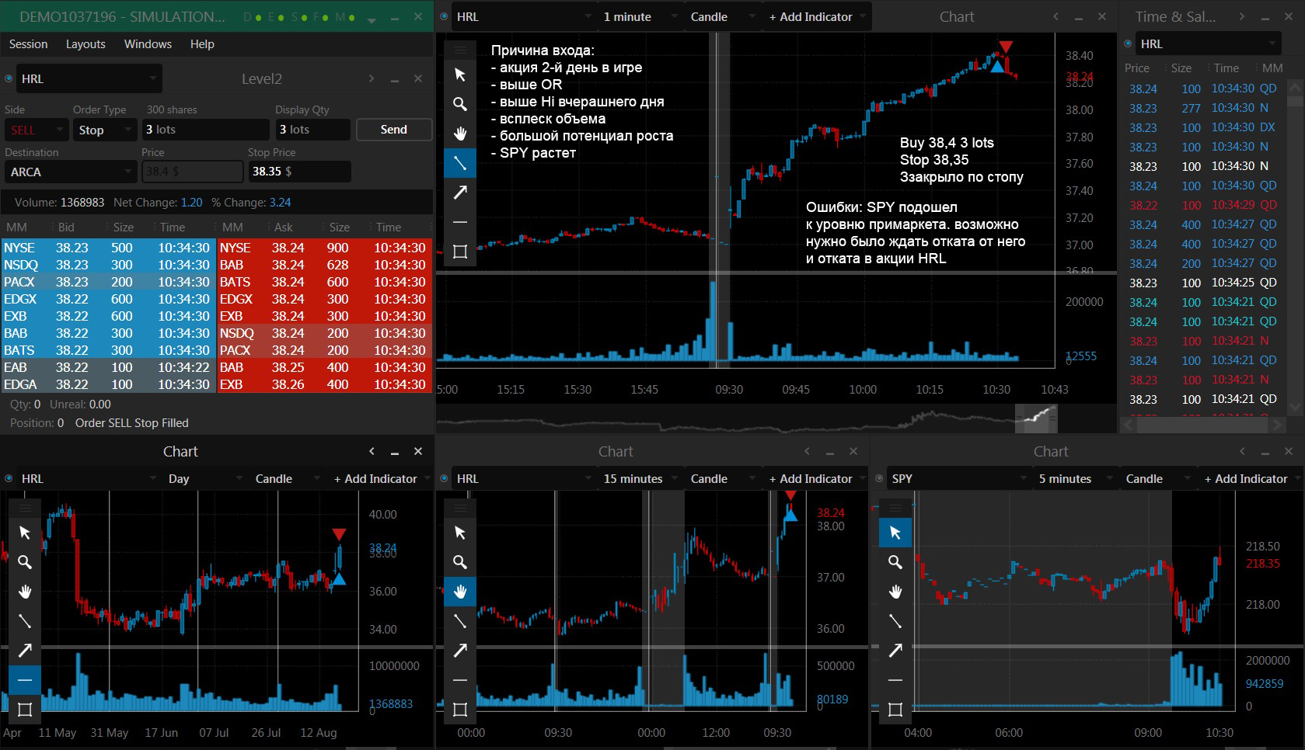
Task: Select arrow drawing tool on Day chart
Action: point(25,651)
